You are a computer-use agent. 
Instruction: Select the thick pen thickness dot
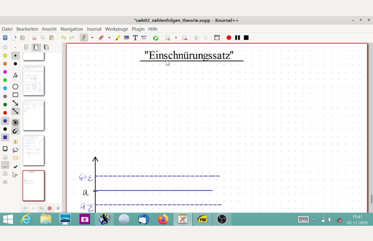click(15, 64)
